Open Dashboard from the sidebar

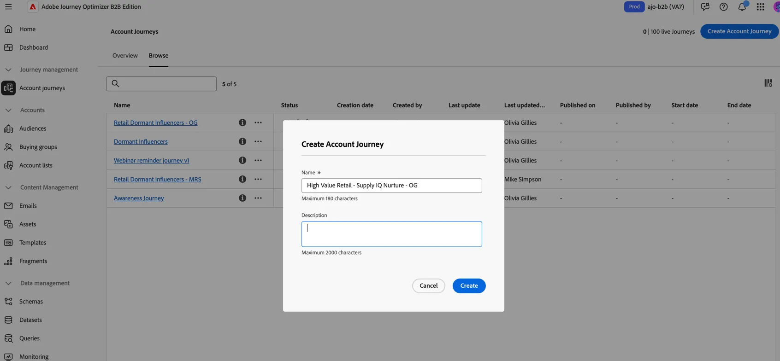[34, 47]
